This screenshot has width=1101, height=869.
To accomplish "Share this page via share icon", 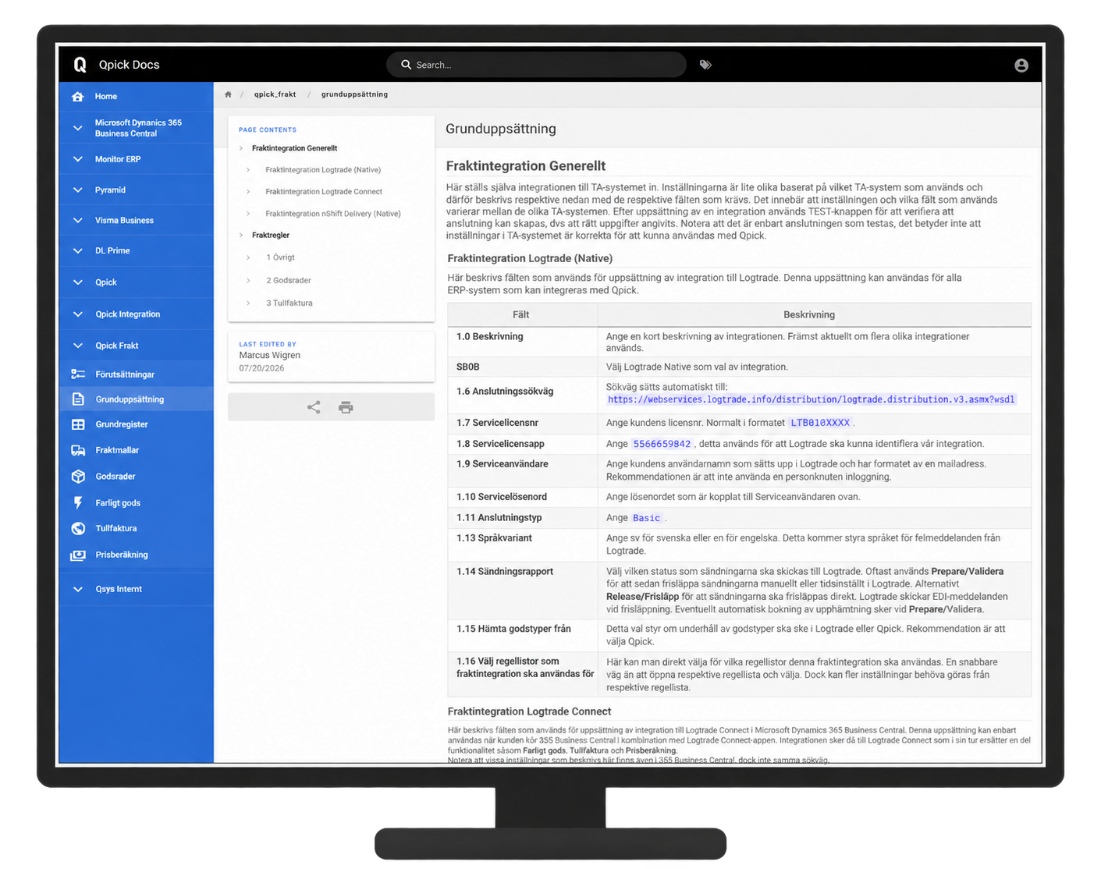I will pos(314,407).
